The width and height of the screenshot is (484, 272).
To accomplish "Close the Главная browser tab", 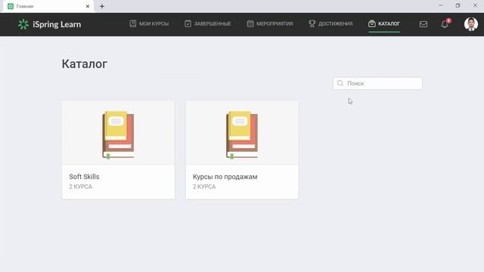I will (88, 6).
